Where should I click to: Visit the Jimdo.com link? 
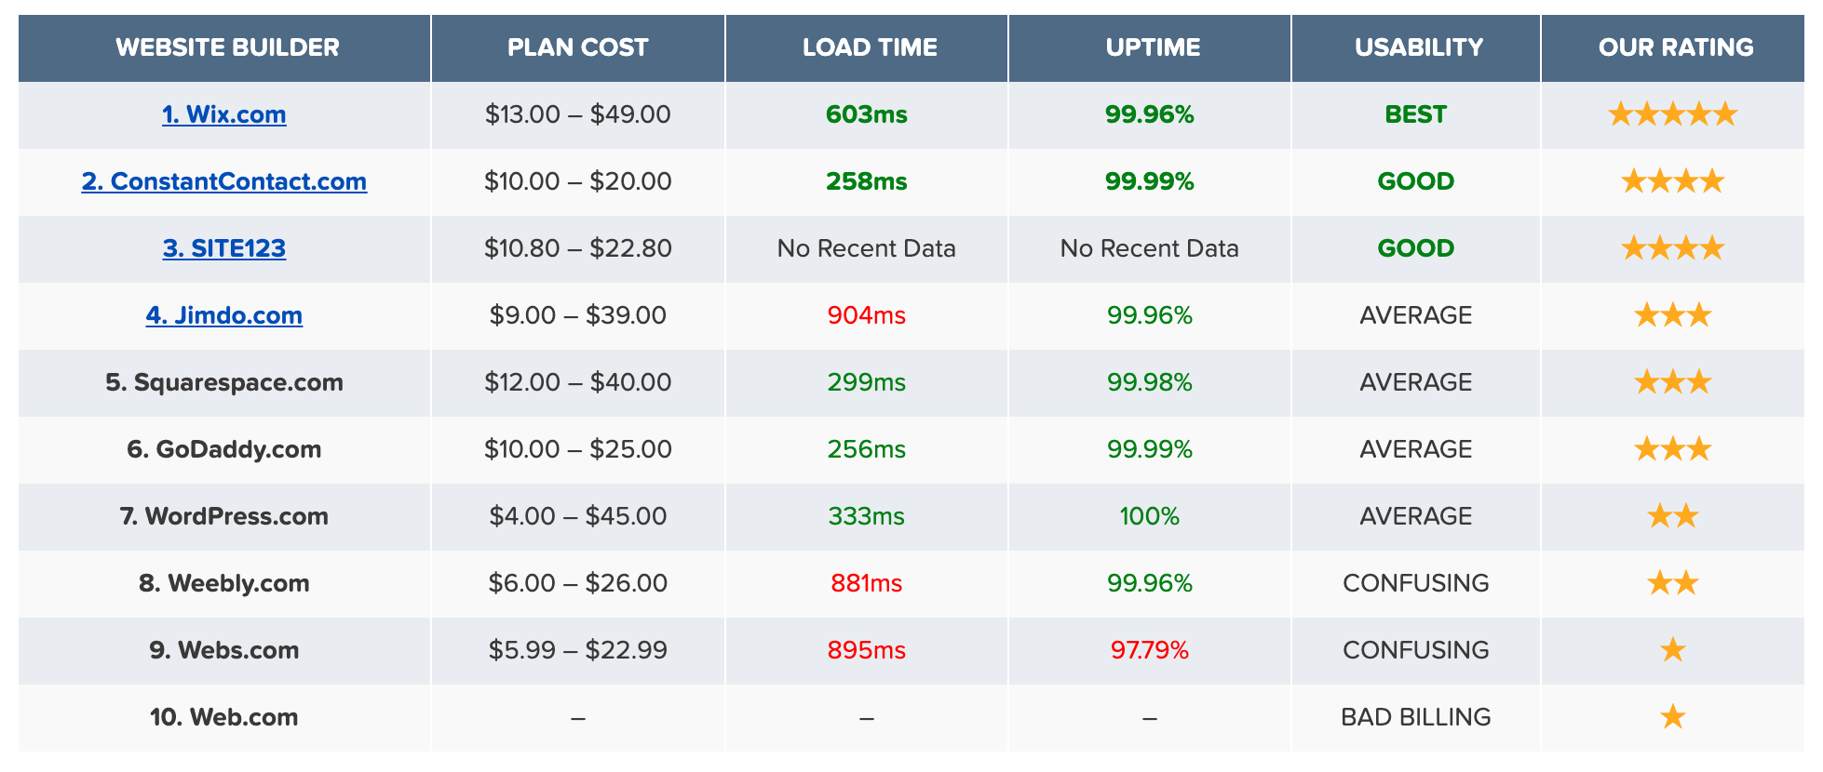[x=223, y=315]
